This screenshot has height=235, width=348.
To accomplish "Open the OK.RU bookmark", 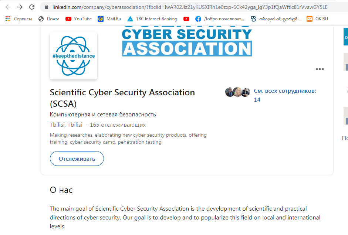I will pyautogui.click(x=317, y=19).
